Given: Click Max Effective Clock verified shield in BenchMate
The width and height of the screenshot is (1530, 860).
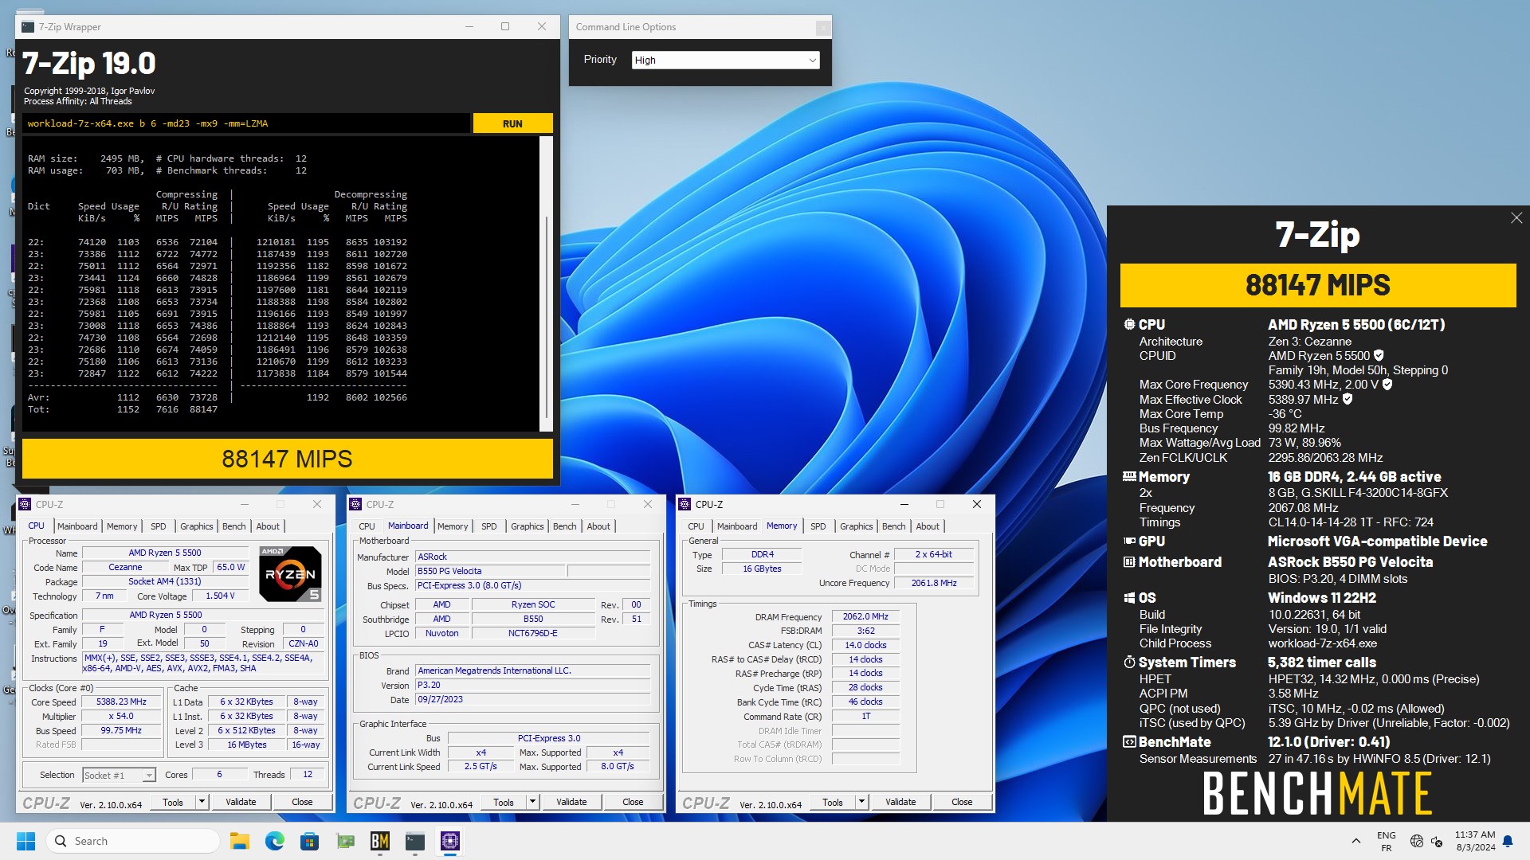Looking at the screenshot, I should [1348, 399].
